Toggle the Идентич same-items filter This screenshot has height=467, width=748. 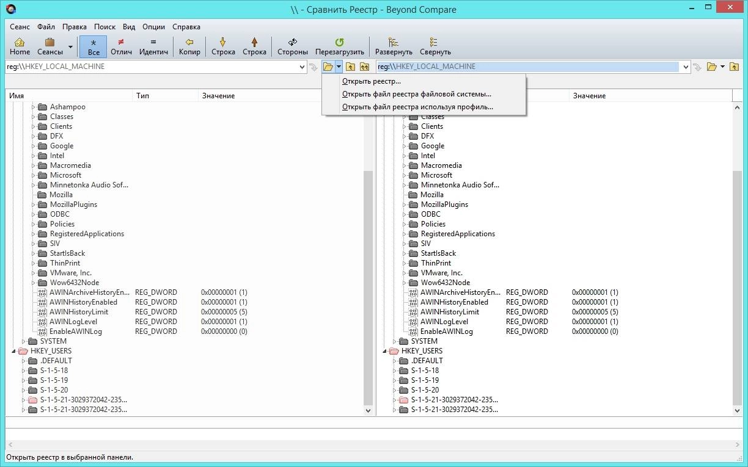153,46
